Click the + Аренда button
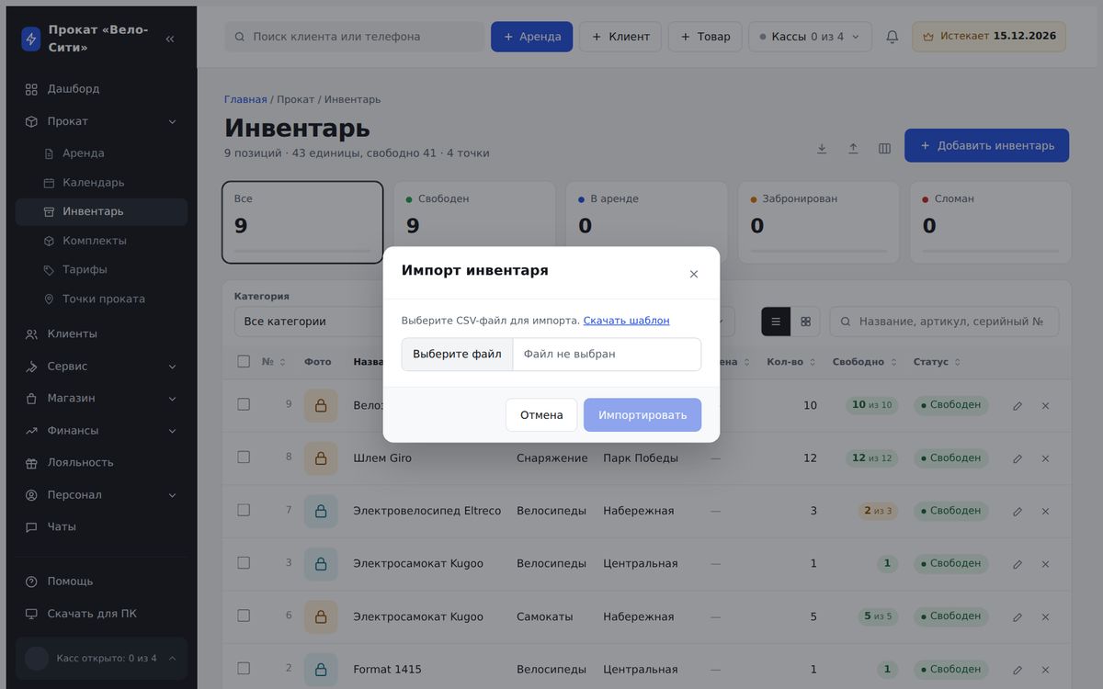Screen dimensions: 1103x689 tap(531, 37)
